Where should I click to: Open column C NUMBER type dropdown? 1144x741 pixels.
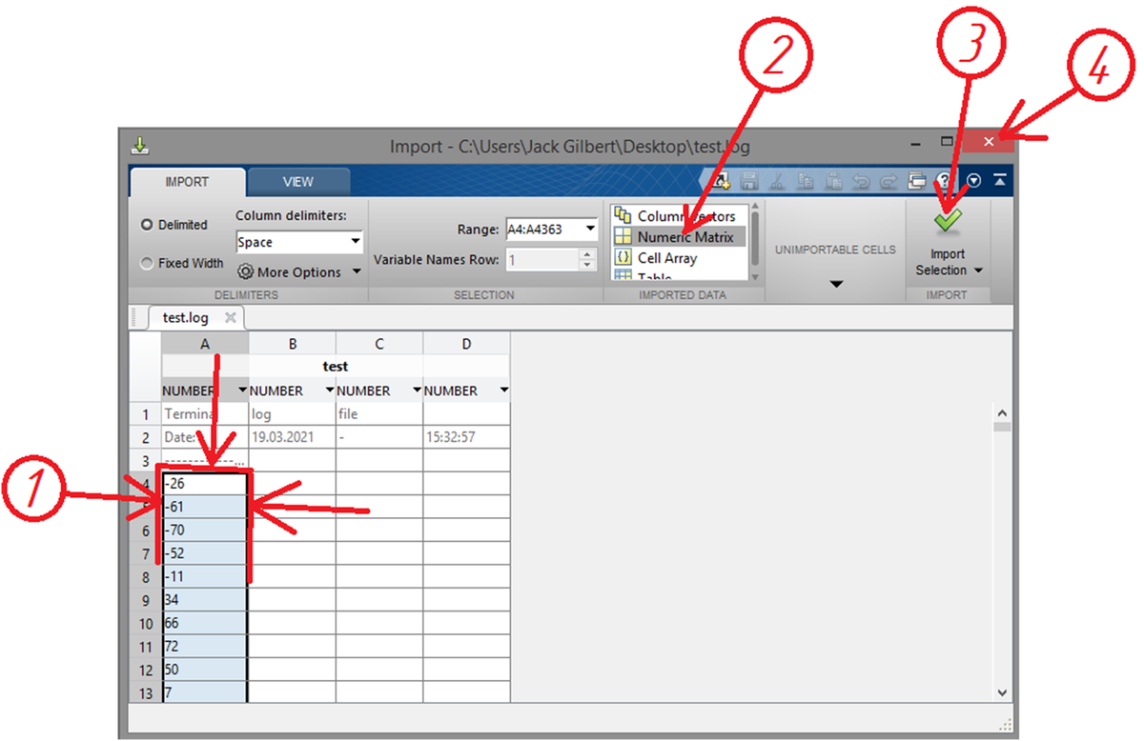[417, 391]
